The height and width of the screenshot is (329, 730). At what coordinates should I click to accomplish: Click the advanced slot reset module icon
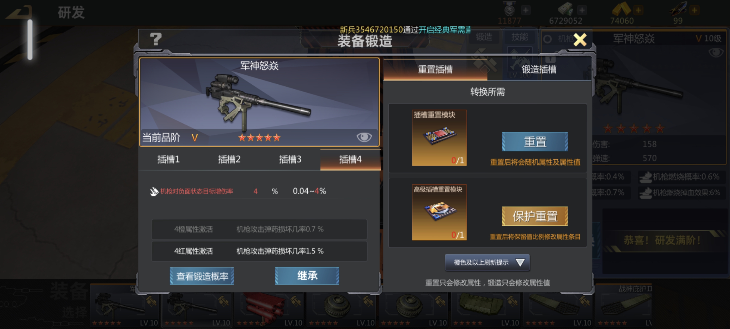439,212
